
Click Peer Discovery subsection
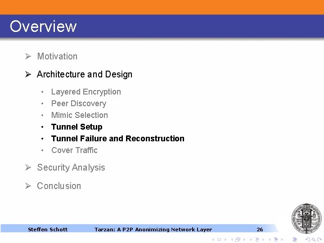(x=79, y=103)
